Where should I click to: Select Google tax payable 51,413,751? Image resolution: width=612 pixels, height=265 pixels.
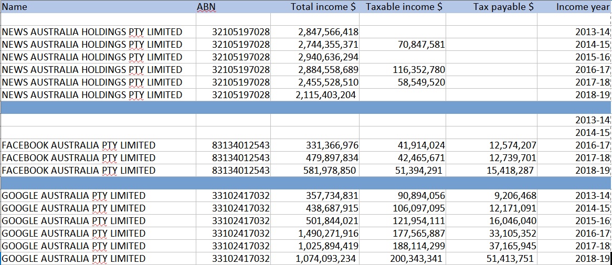(491, 258)
